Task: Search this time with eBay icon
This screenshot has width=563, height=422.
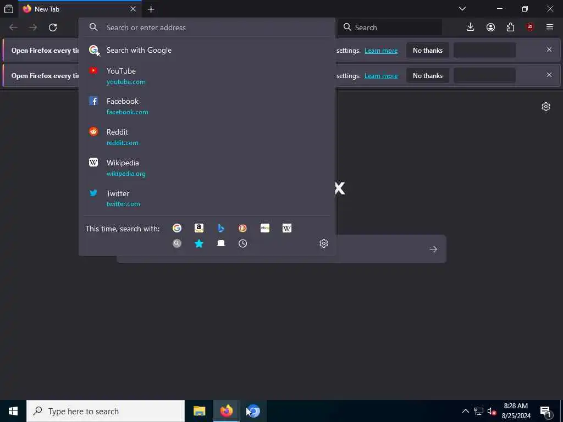Action: click(265, 228)
